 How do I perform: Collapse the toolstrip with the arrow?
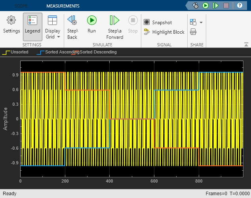point(245,45)
